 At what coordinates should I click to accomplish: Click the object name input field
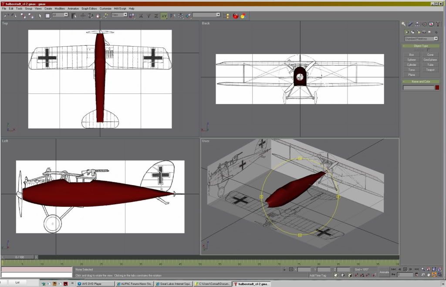tap(419, 88)
